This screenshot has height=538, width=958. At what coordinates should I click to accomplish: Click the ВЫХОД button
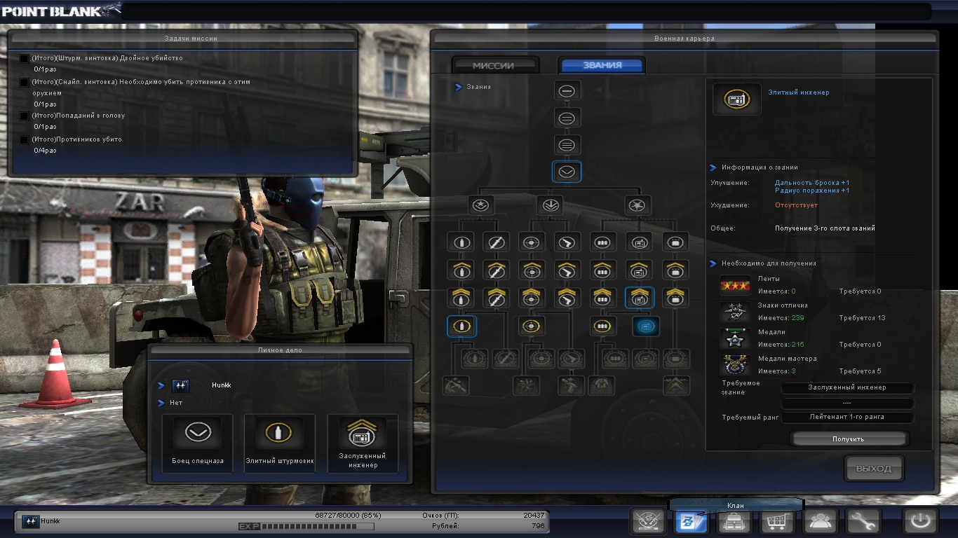coord(874,469)
